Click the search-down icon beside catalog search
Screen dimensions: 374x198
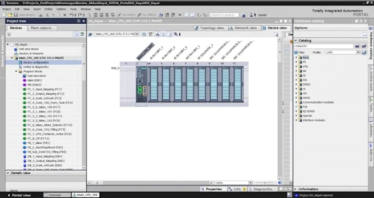357,46
